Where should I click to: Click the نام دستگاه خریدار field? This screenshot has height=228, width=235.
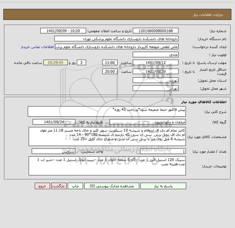tap(116, 39)
